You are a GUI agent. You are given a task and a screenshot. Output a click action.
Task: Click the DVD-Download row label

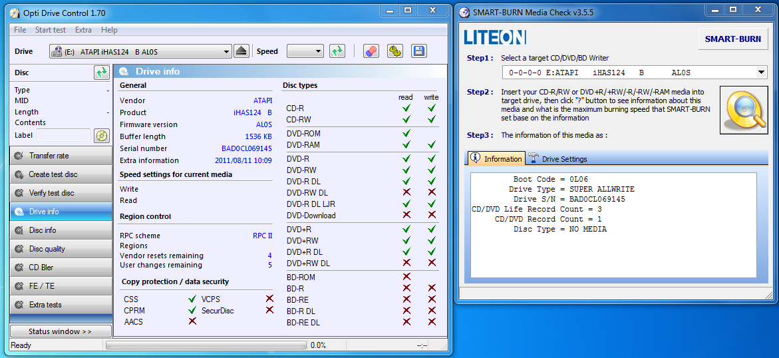311,216
